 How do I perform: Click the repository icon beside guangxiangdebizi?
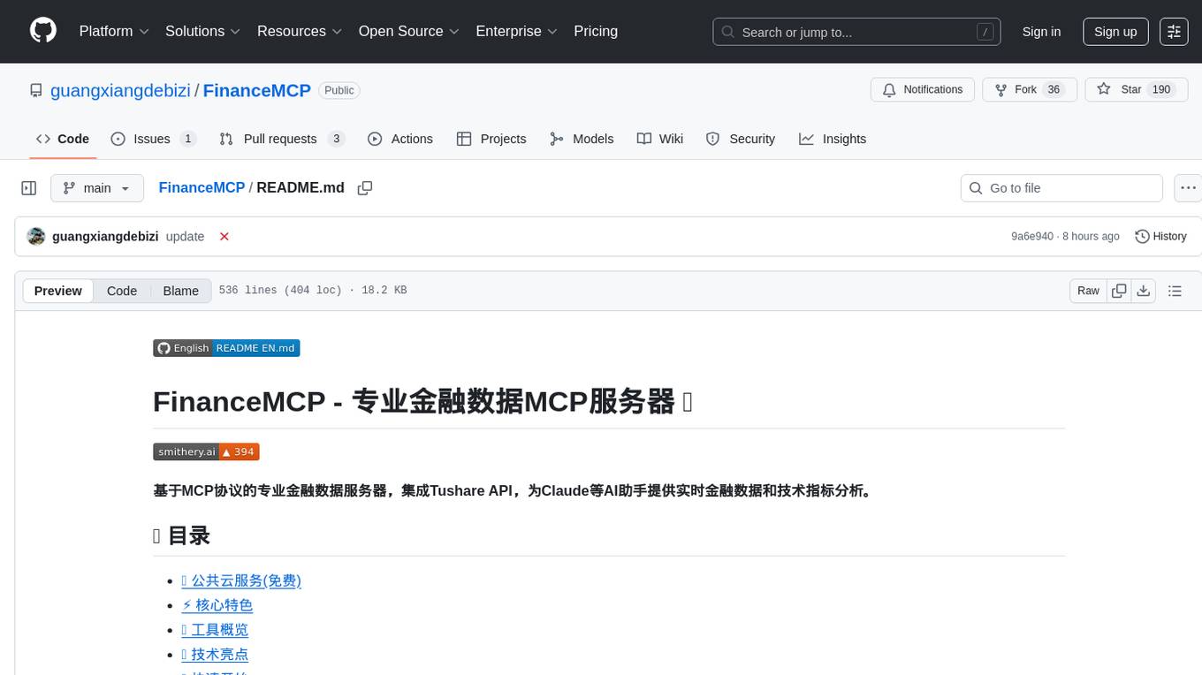click(x=36, y=90)
